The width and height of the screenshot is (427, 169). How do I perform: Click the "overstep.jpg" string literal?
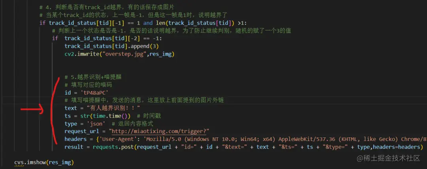(x=124, y=54)
